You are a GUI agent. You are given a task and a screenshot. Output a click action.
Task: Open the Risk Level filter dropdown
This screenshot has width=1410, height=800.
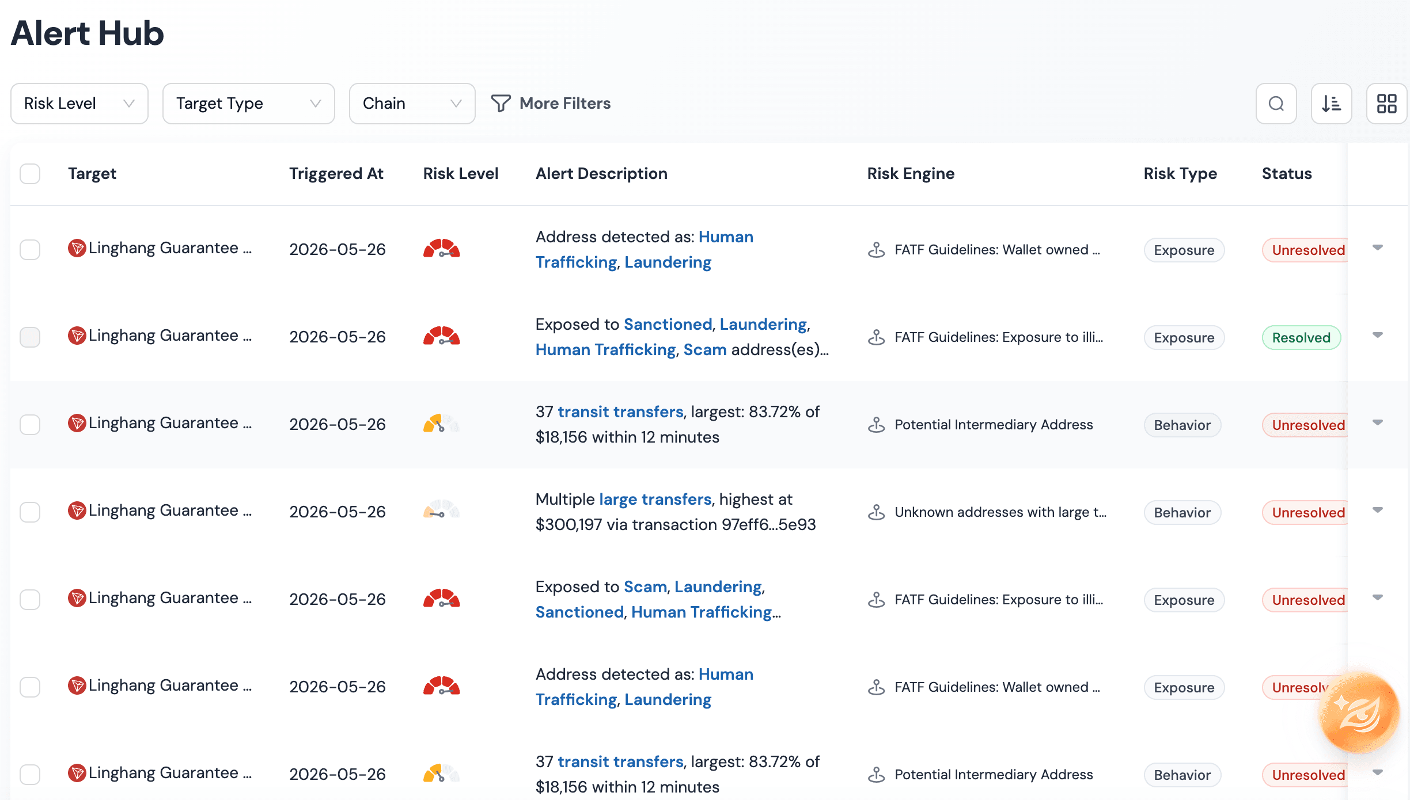[79, 104]
